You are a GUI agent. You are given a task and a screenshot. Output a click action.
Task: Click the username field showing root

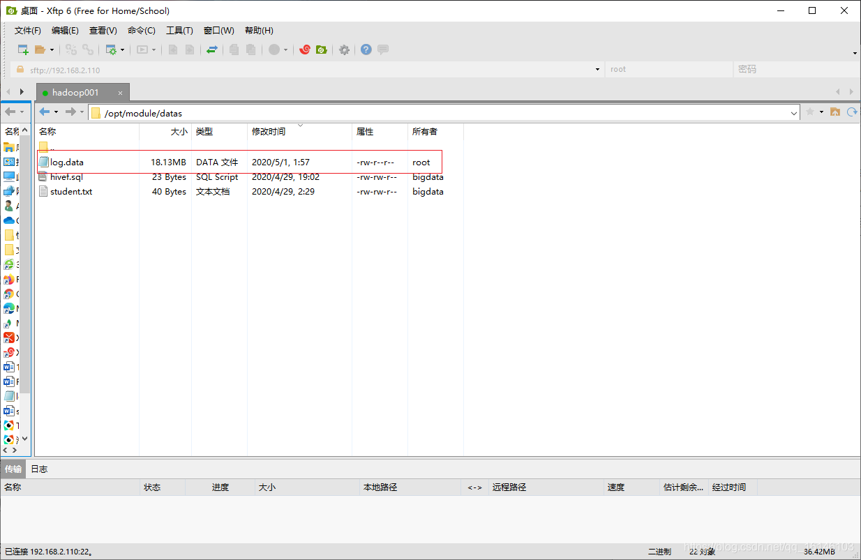[x=670, y=70]
